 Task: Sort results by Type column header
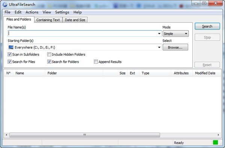(155, 73)
